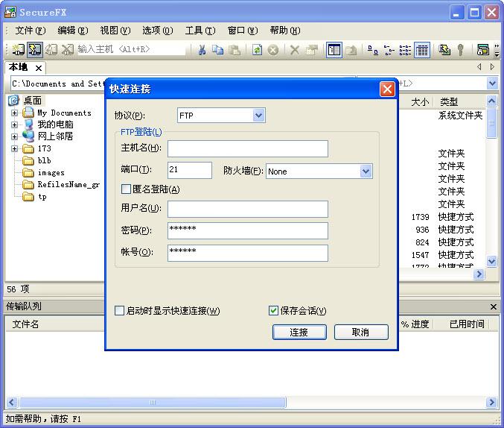The width and height of the screenshot is (504, 428).
Task: Click the Stop transfer icon
Action: click(273, 50)
